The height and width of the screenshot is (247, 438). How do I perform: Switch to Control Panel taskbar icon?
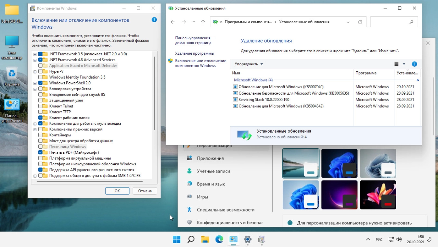pyautogui.click(x=233, y=239)
